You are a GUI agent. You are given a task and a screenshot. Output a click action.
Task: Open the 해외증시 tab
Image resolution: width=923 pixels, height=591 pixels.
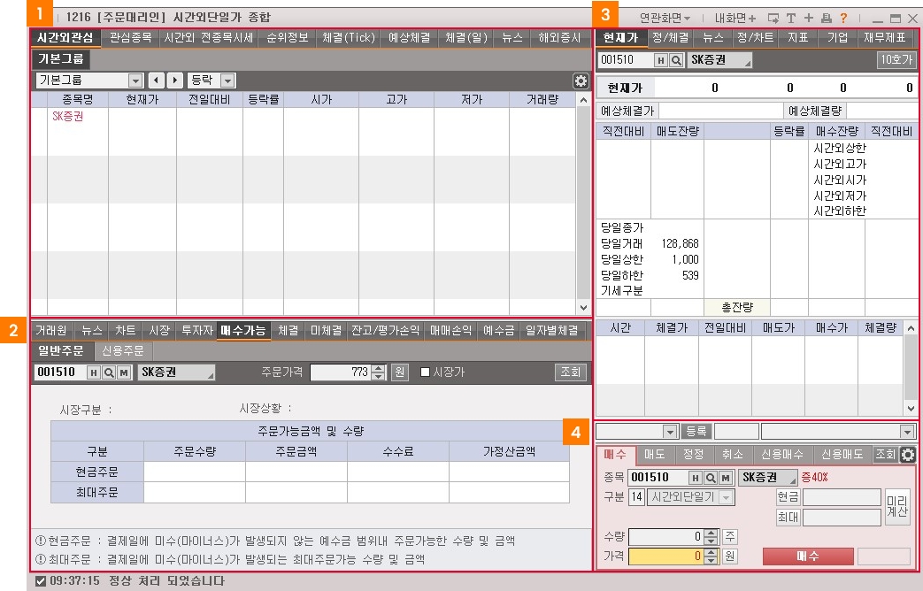(x=560, y=38)
